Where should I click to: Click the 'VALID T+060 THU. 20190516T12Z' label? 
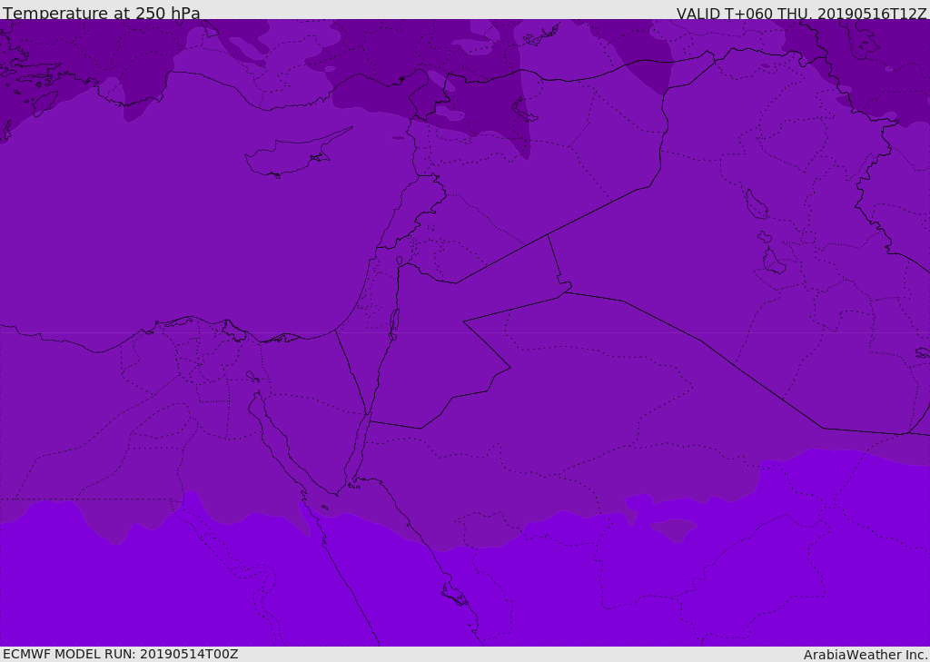(801, 14)
